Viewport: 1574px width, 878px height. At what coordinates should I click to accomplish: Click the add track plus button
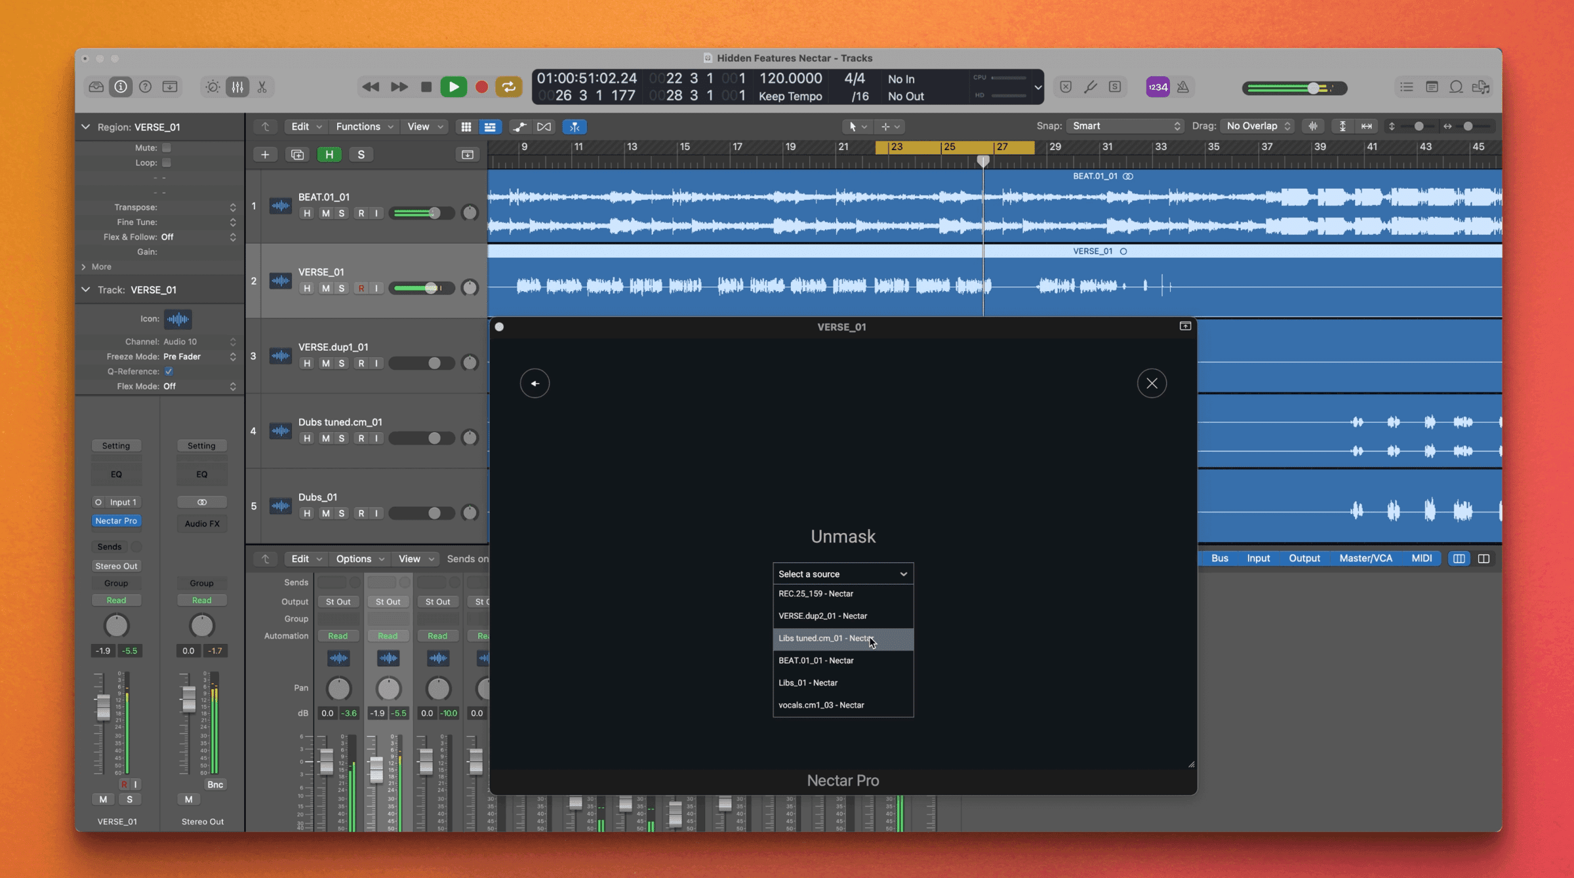(265, 155)
